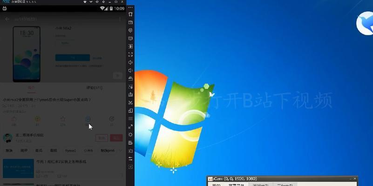
Task: Expand the tag list chevron after 魅族pro6
Action: coord(120,150)
